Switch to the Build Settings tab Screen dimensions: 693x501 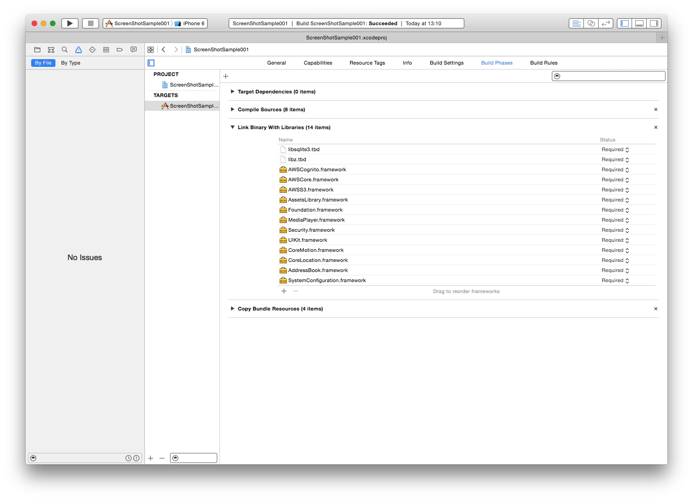coord(446,63)
